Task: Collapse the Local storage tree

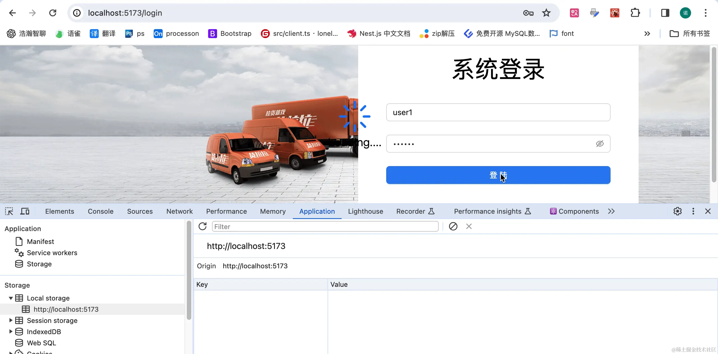Action: coord(10,298)
